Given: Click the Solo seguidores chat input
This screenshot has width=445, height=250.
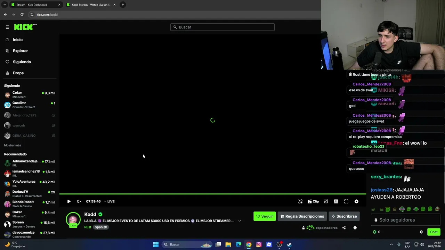Looking at the screenshot, I should click(x=406, y=220).
